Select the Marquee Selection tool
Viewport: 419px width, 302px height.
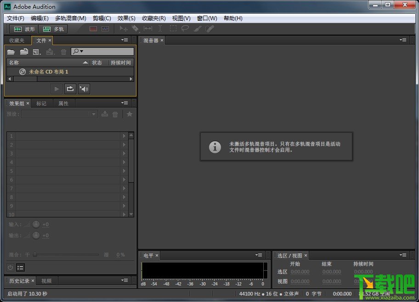173,28
